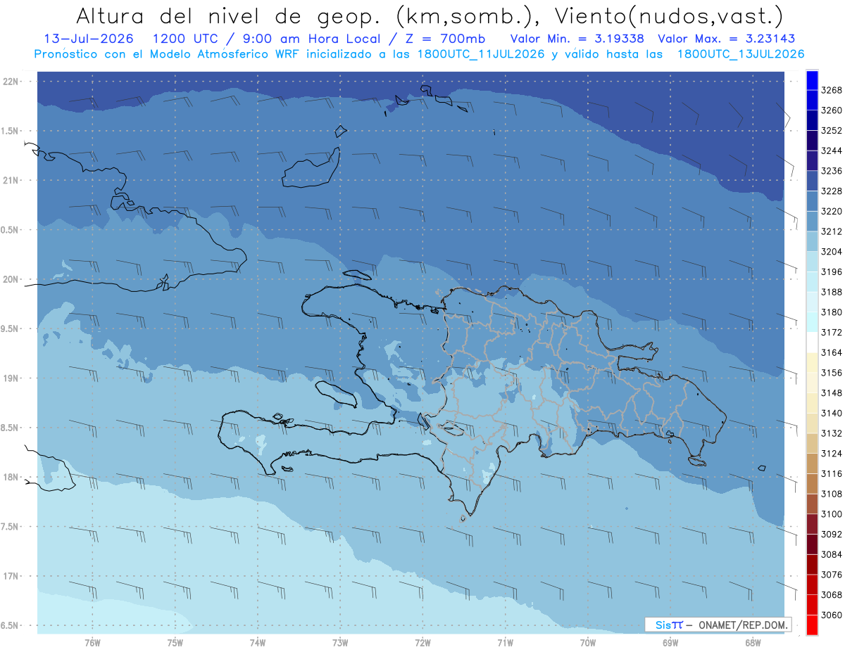This screenshot has width=845, height=652.
Task: Click the 19N latitude axis label
Action: click(x=12, y=378)
